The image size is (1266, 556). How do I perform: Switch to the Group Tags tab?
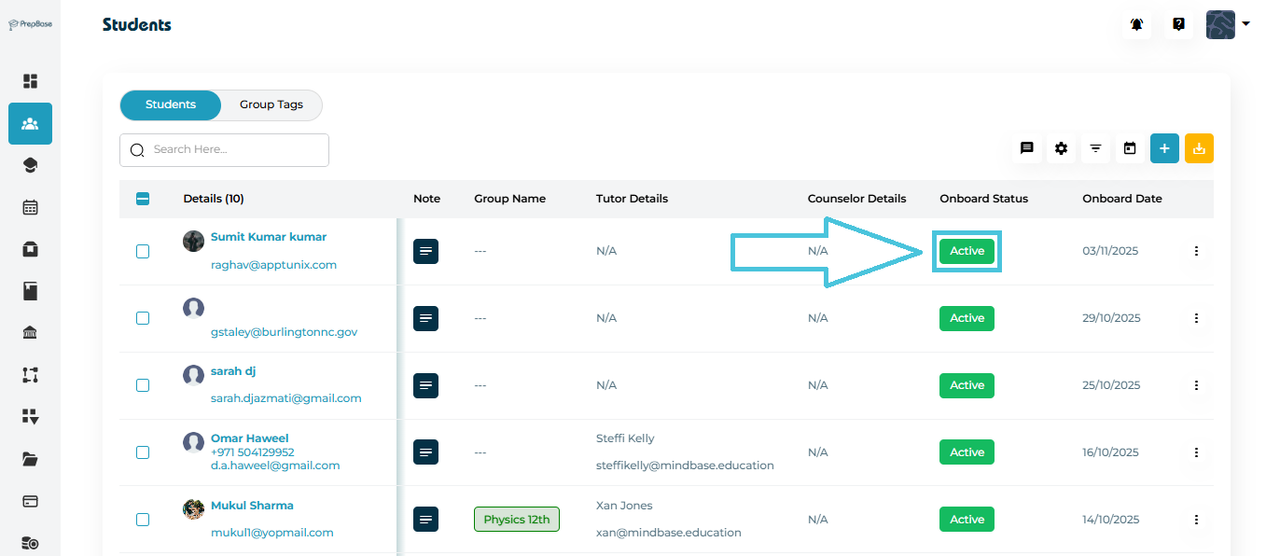coord(271,104)
